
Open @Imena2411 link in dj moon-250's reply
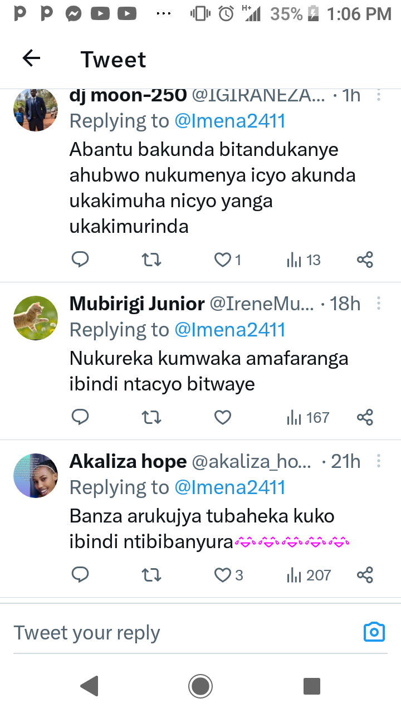tap(229, 120)
